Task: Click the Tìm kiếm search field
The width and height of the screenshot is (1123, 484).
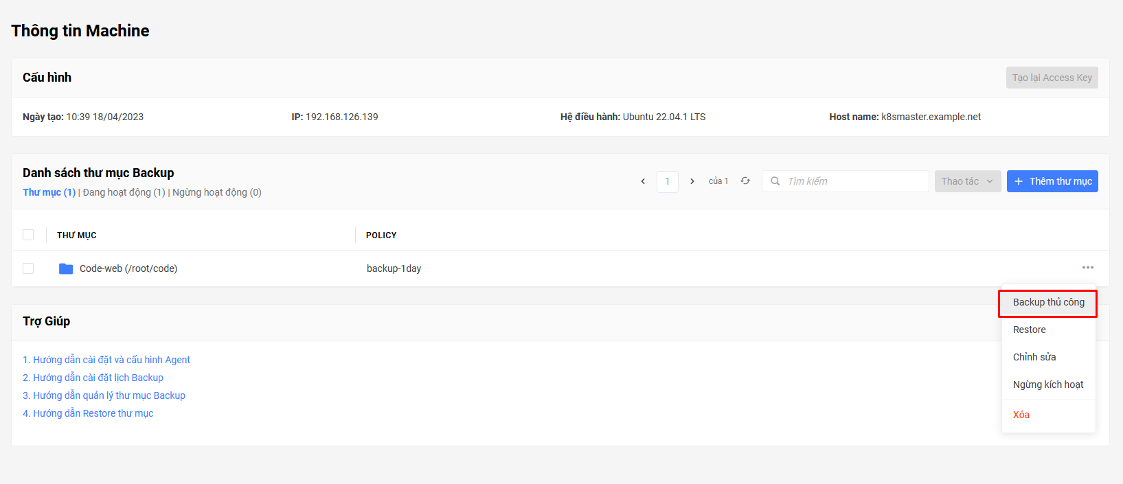Action: pos(846,181)
